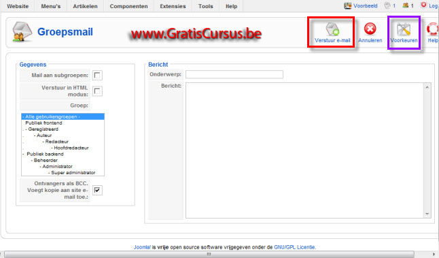Click the horizontal scrollbar at the bottom
Screen dimensions: 439x258
click(x=209, y=254)
